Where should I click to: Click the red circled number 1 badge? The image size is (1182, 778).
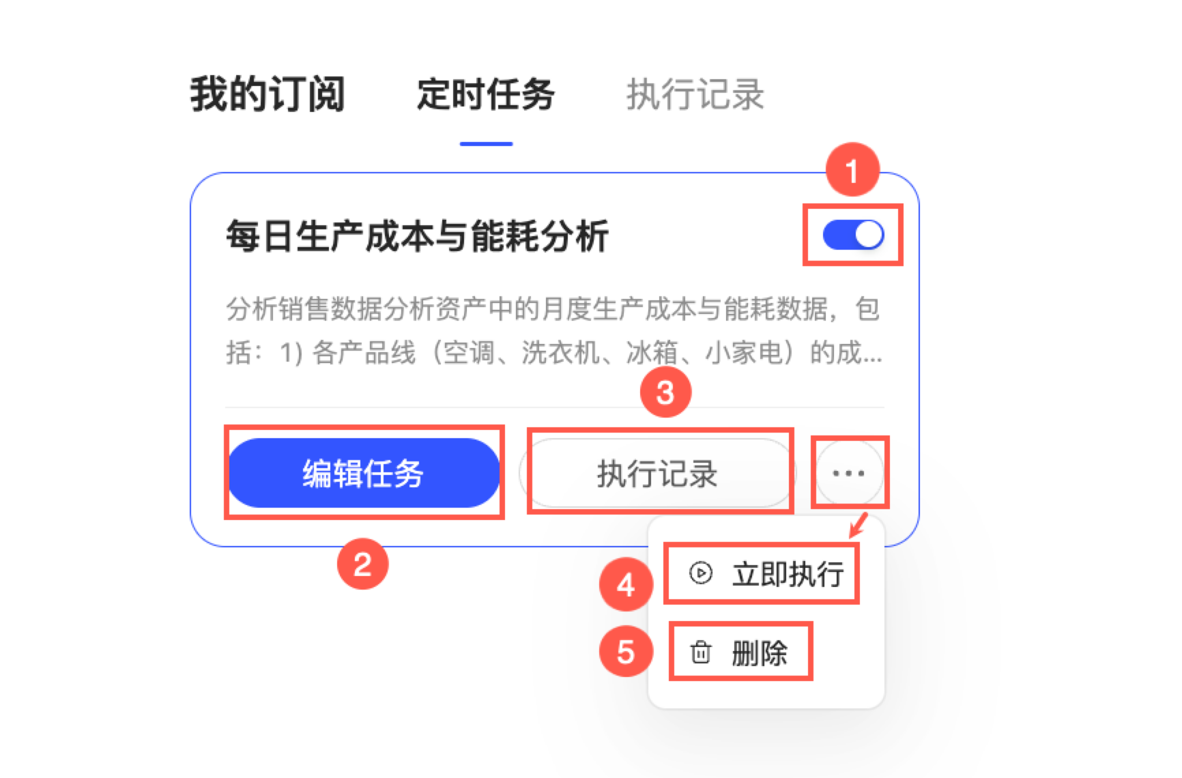tap(852, 169)
